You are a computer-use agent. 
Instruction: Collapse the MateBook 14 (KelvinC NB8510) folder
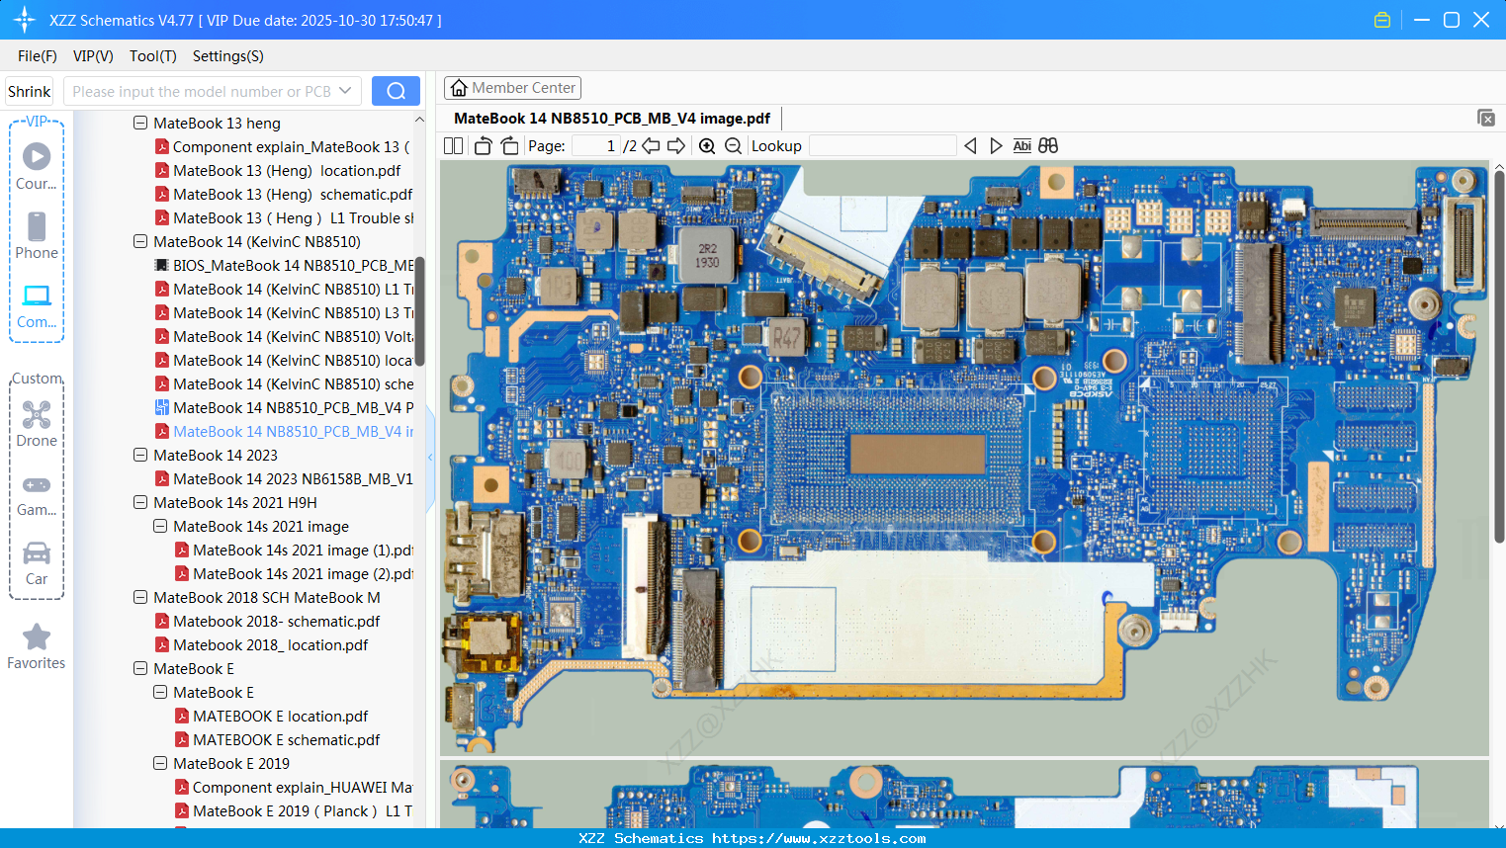(x=140, y=242)
